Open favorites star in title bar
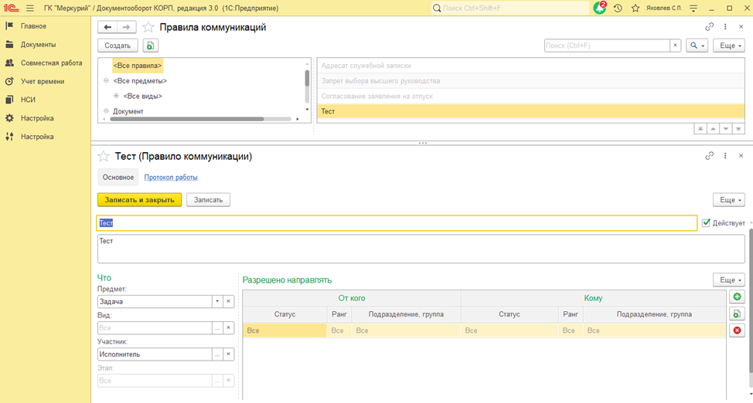The height and width of the screenshot is (403, 753). 635,8
